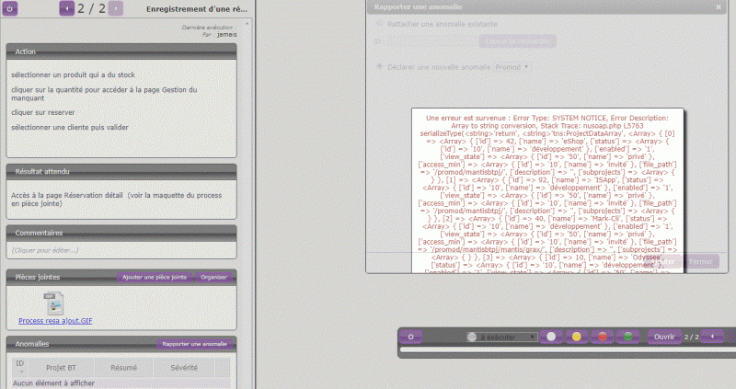
Task: Go to the previous step in the top header
Action: (x=66, y=8)
